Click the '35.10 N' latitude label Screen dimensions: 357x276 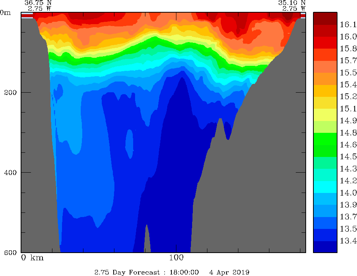tap(292, 3)
